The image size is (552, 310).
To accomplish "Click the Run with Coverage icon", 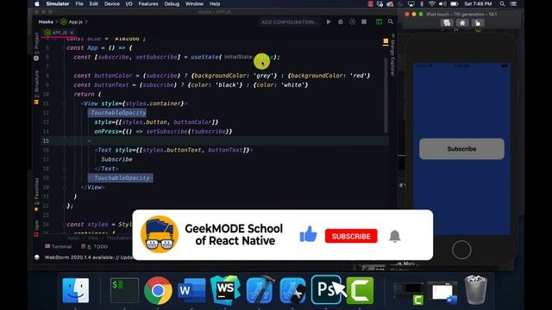I will (353, 22).
